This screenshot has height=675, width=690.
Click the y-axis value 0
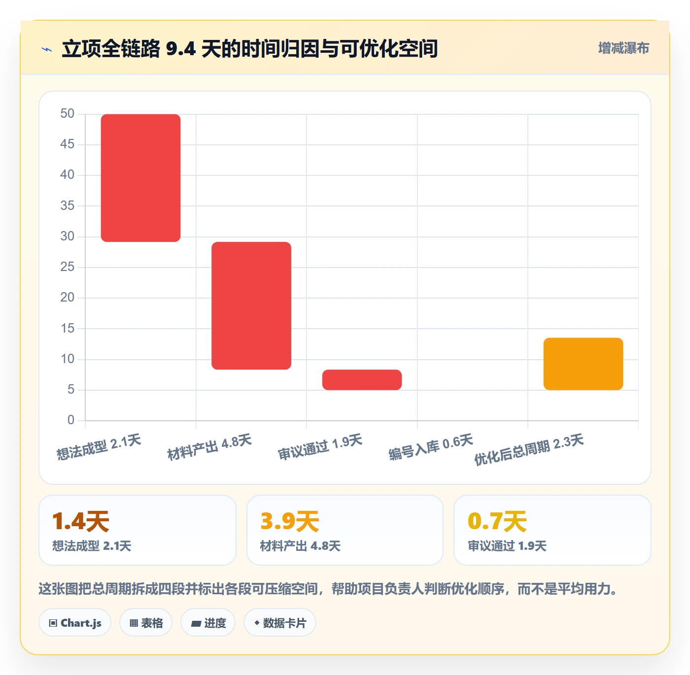[71, 420]
